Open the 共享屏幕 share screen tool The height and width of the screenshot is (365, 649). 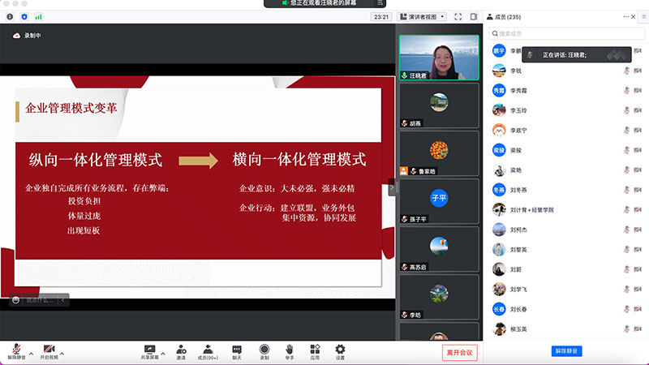pos(149,350)
